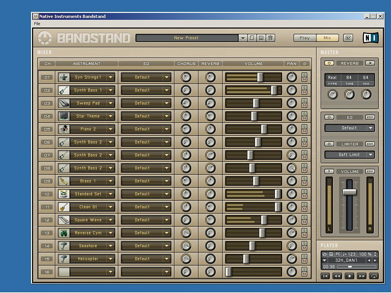Delete preset with the trash icon
Screen dimensions: 391x293
[271, 38]
